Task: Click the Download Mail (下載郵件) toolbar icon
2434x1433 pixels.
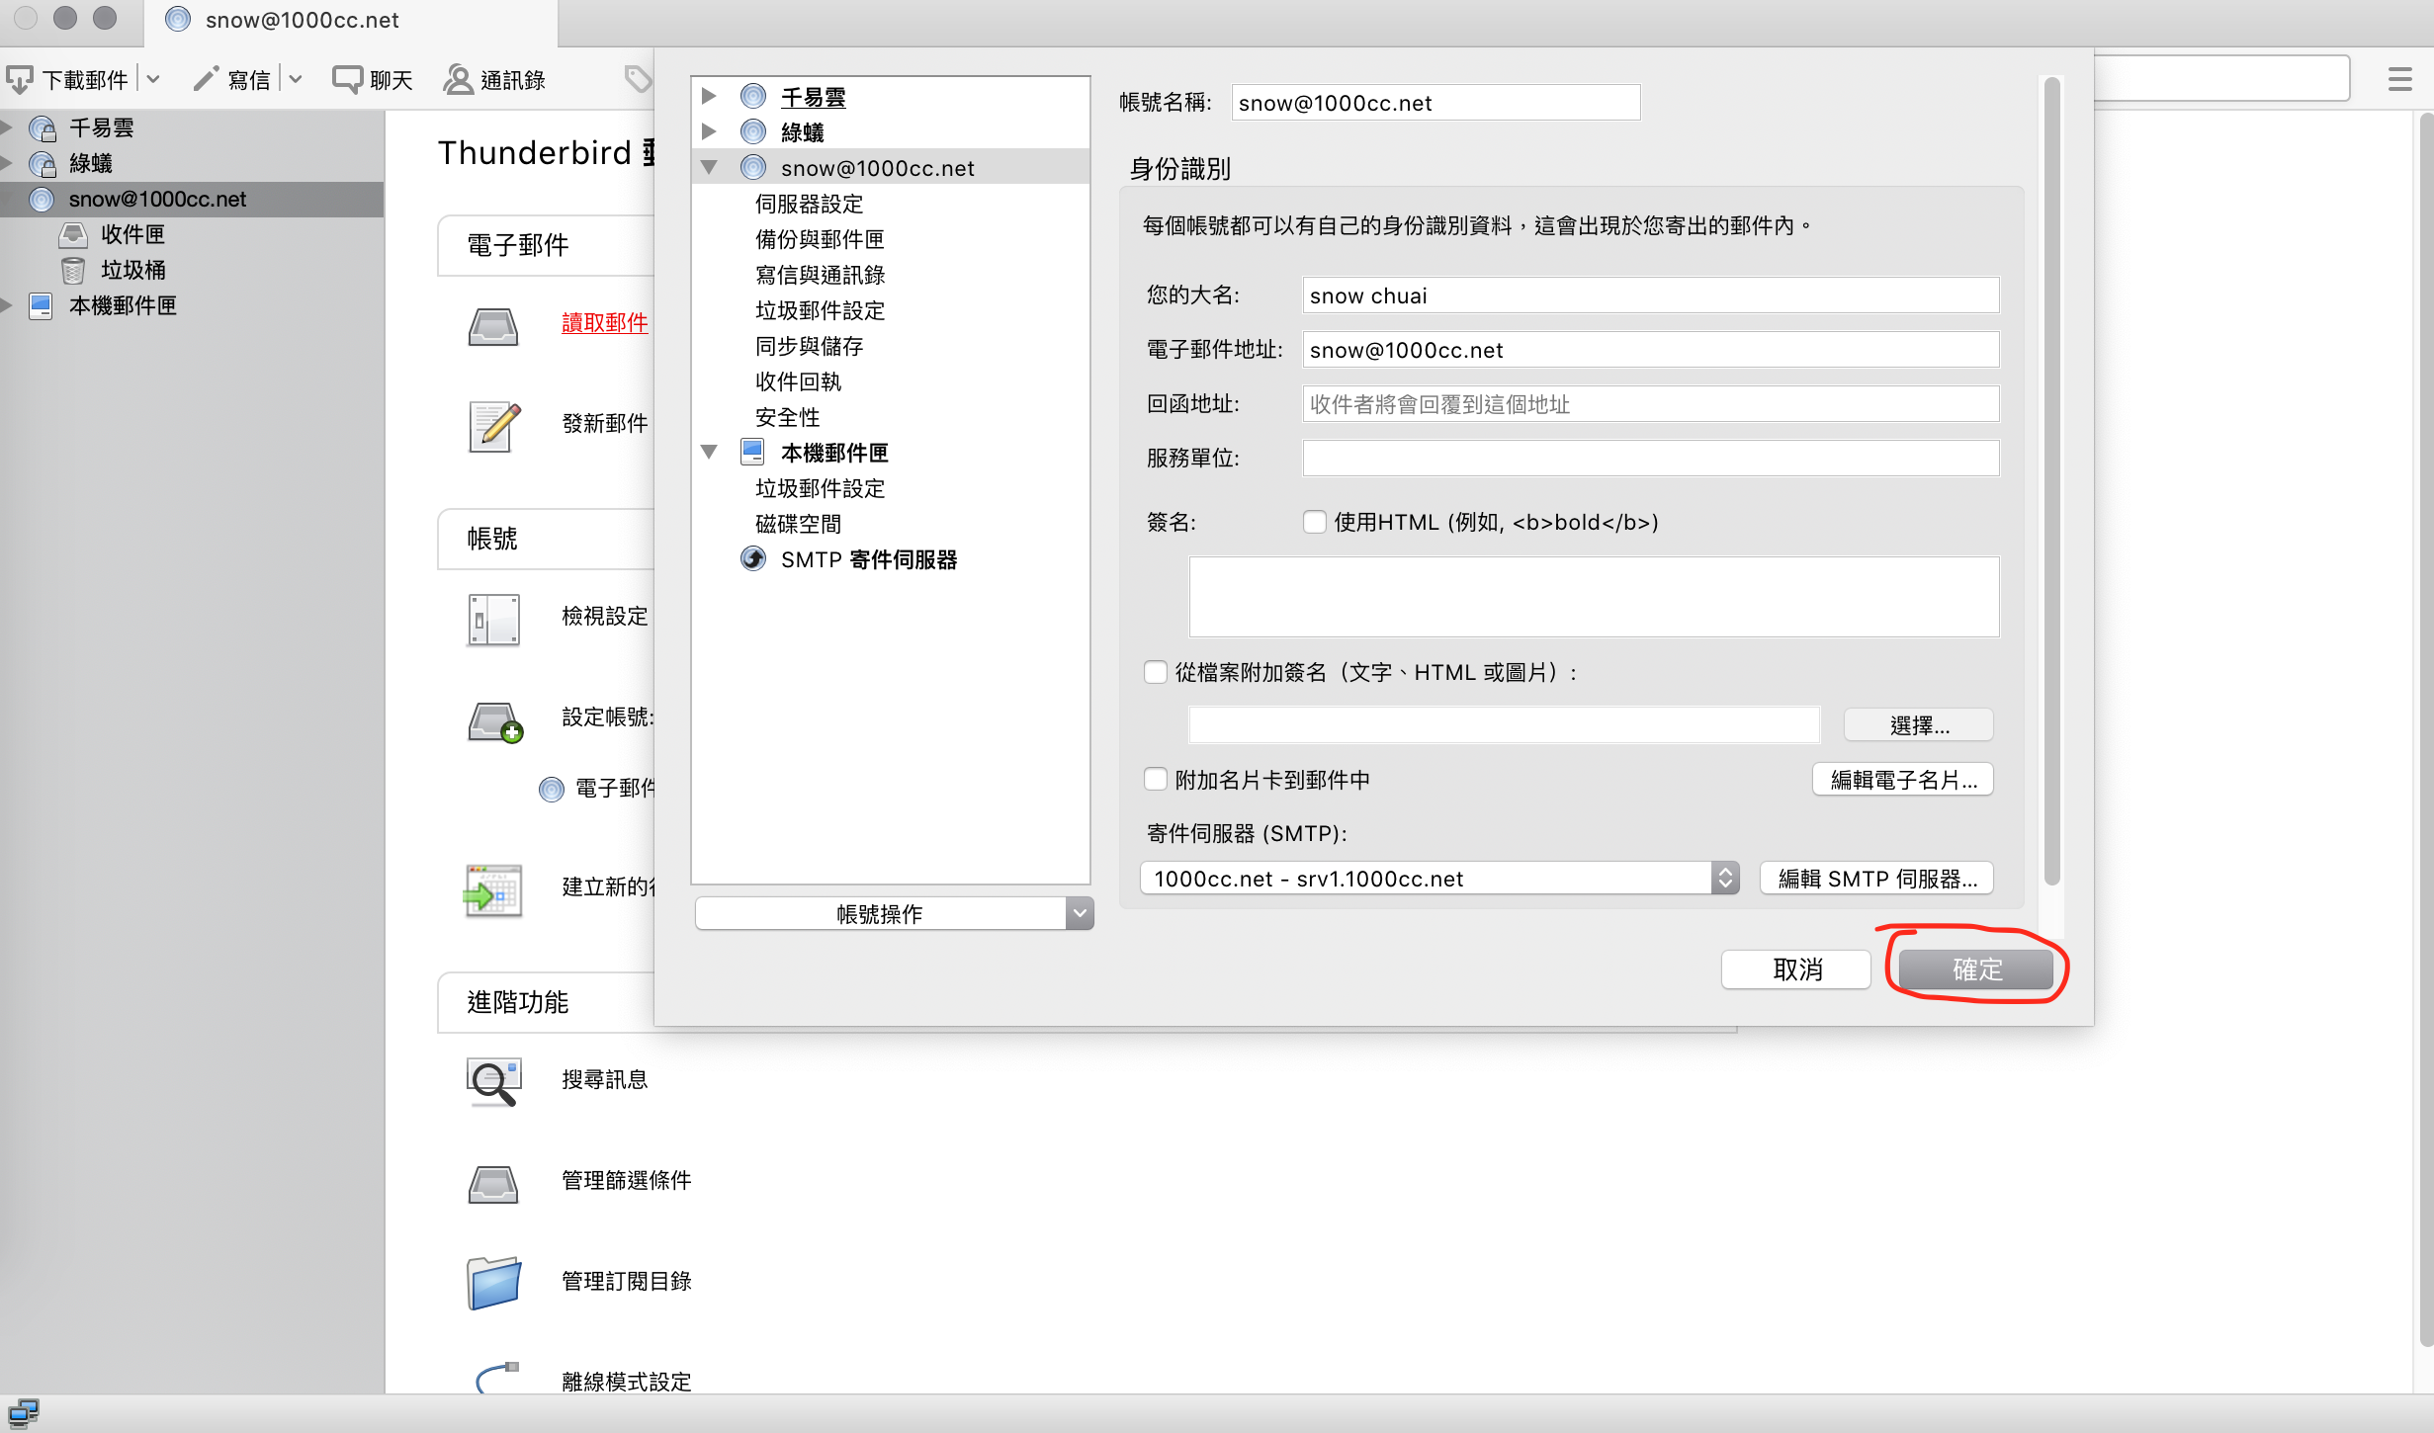Action: point(20,80)
